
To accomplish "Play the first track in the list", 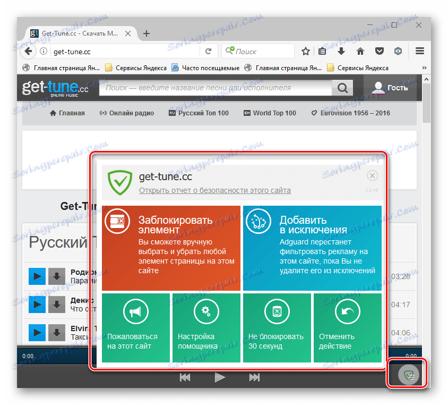I will coord(37,276).
